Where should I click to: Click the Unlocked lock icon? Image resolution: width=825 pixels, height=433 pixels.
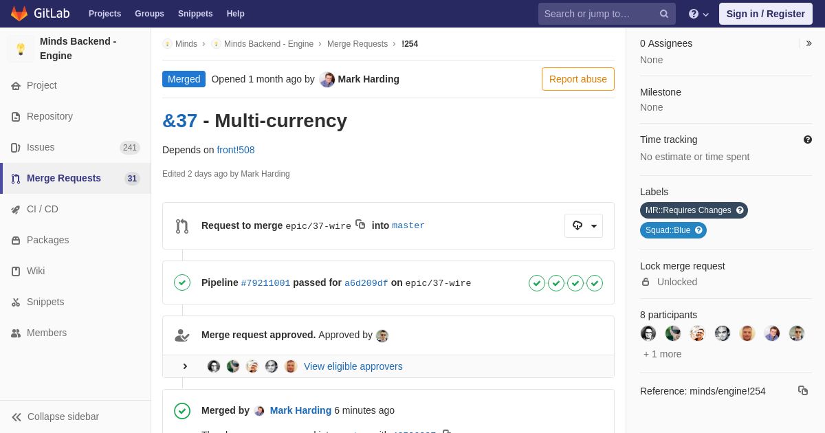(x=646, y=282)
